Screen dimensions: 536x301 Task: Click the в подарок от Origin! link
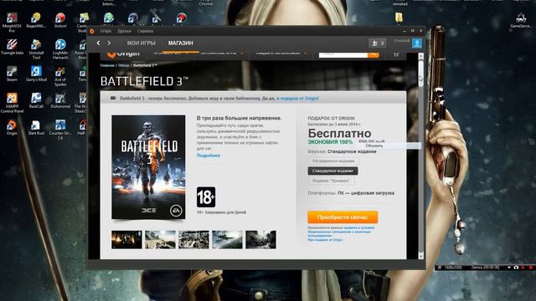pyautogui.click(x=298, y=99)
